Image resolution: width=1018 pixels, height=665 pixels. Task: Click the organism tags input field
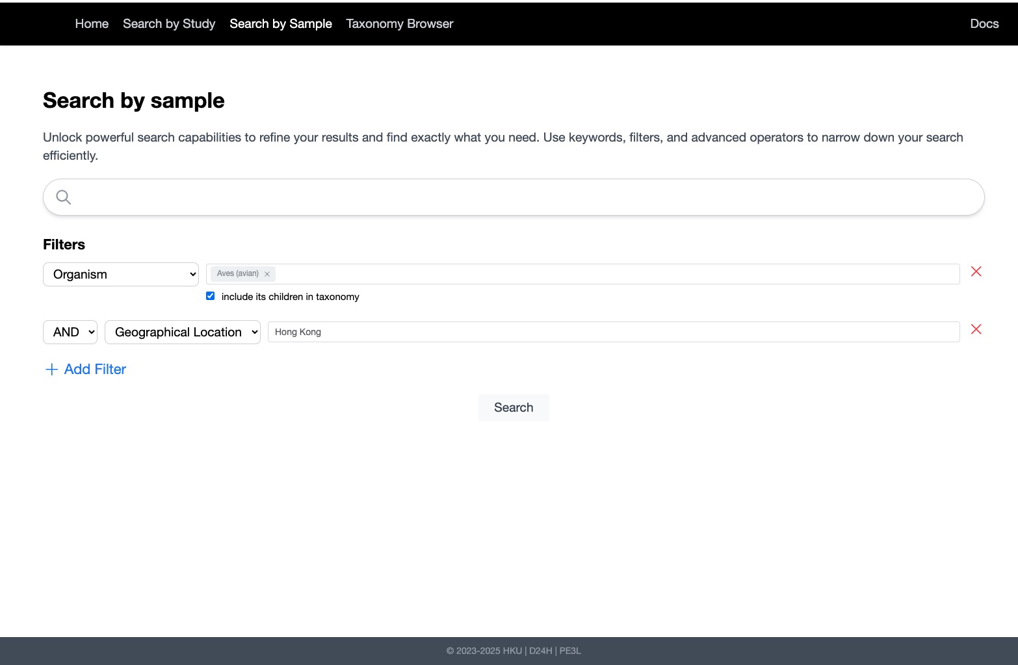click(x=583, y=274)
